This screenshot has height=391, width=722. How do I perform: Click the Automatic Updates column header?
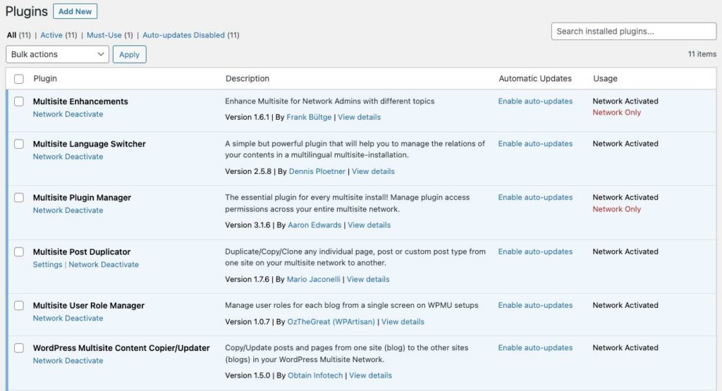point(535,79)
